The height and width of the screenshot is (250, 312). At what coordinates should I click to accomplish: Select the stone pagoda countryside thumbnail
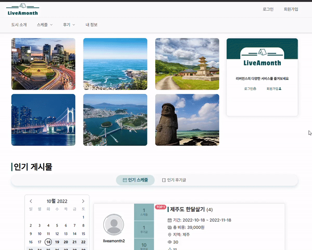point(187,64)
